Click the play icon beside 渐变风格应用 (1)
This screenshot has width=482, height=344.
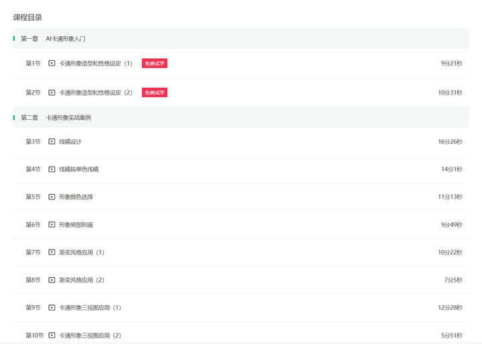click(x=52, y=252)
